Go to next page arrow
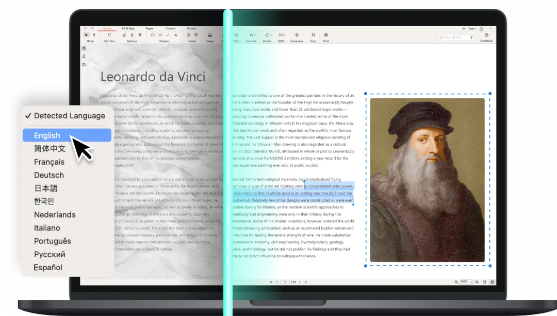The image size is (557, 316). (x=300, y=282)
